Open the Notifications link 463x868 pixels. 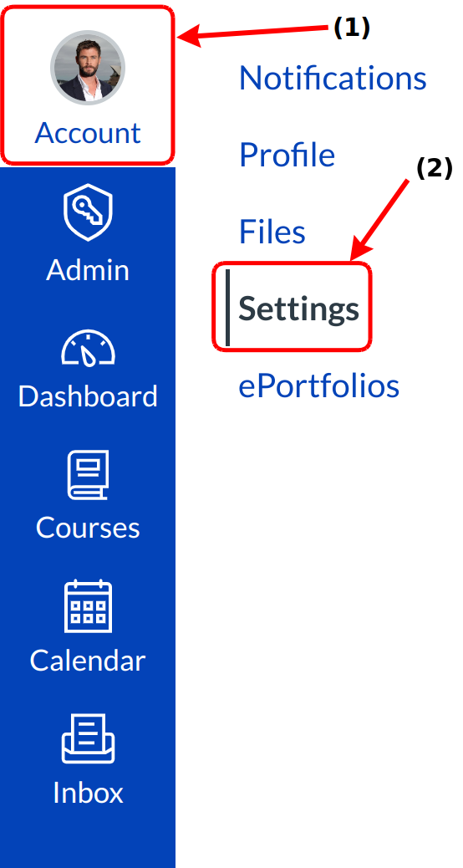pos(333,78)
